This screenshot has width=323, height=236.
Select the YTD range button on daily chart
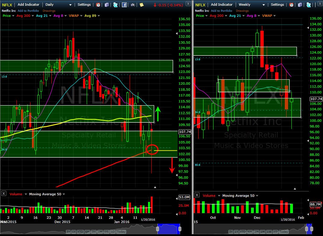pyautogui.click(x=80, y=232)
